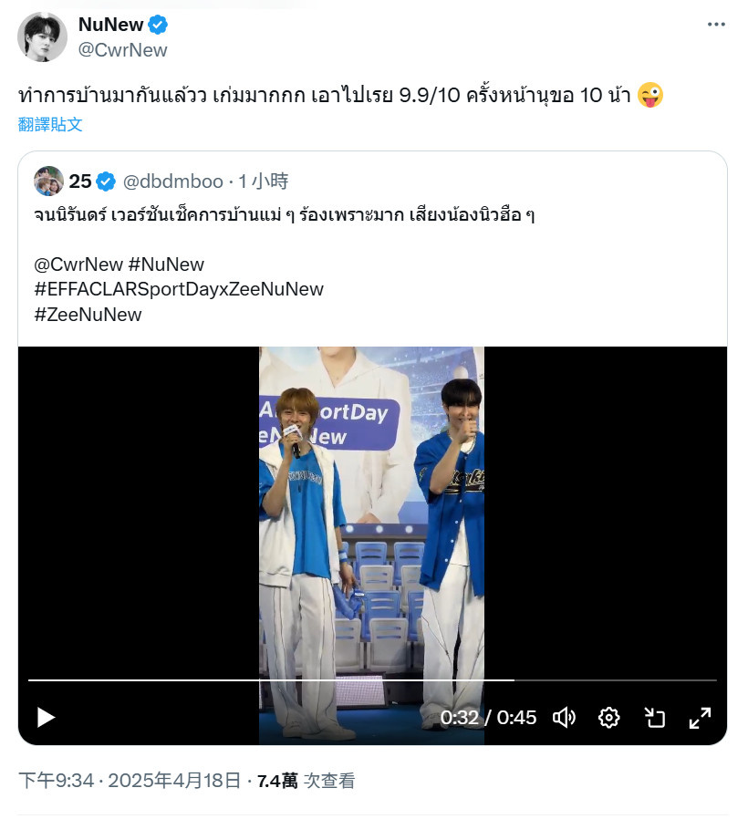Click the post timestamp 下午9:34
The width and height of the screenshot is (748, 819).
pos(56,781)
